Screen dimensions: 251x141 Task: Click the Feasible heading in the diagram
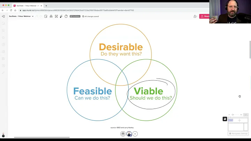point(92,91)
